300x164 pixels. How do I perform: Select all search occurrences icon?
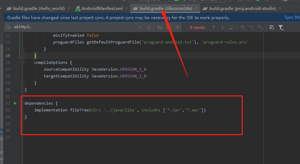coord(260,27)
